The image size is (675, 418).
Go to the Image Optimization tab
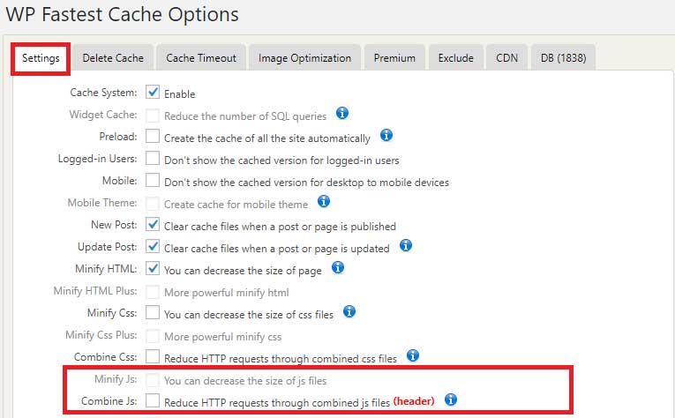pyautogui.click(x=304, y=57)
